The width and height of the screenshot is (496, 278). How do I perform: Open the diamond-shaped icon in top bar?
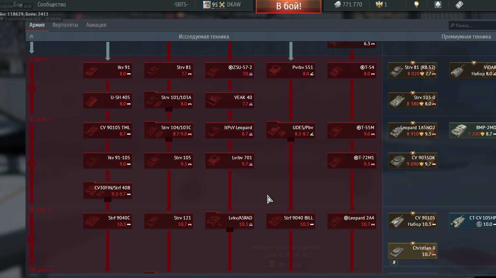(x=438, y=5)
